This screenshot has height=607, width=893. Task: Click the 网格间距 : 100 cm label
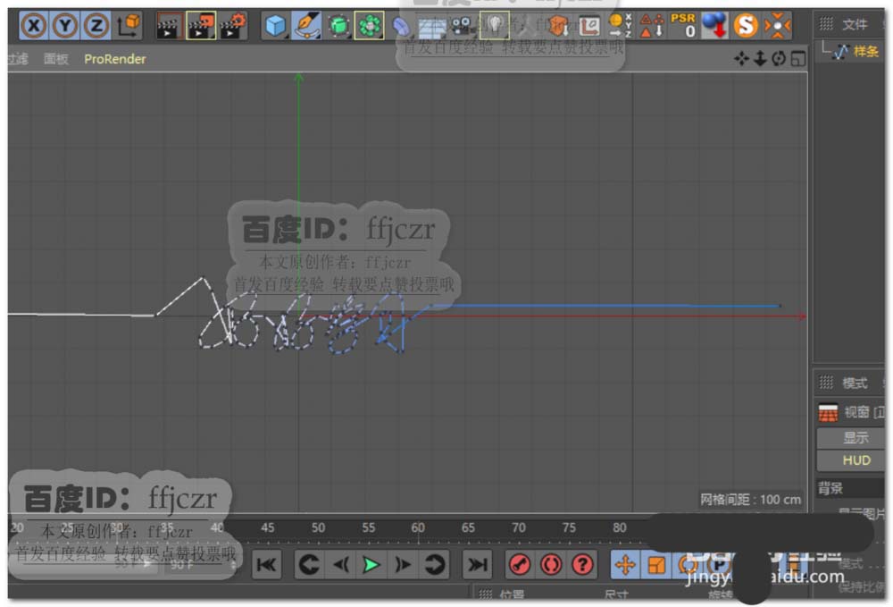750,500
